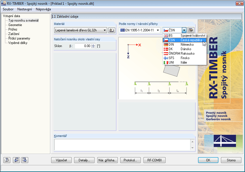The height and width of the screenshot is (172, 245).
Task: Go to previous input window arrow icon
Action: tap(16, 160)
